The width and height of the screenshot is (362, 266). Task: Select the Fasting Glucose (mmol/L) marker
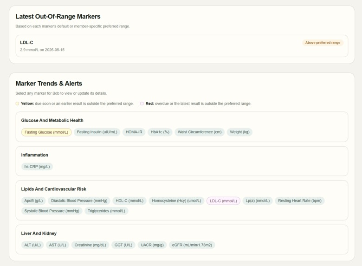[46, 132]
